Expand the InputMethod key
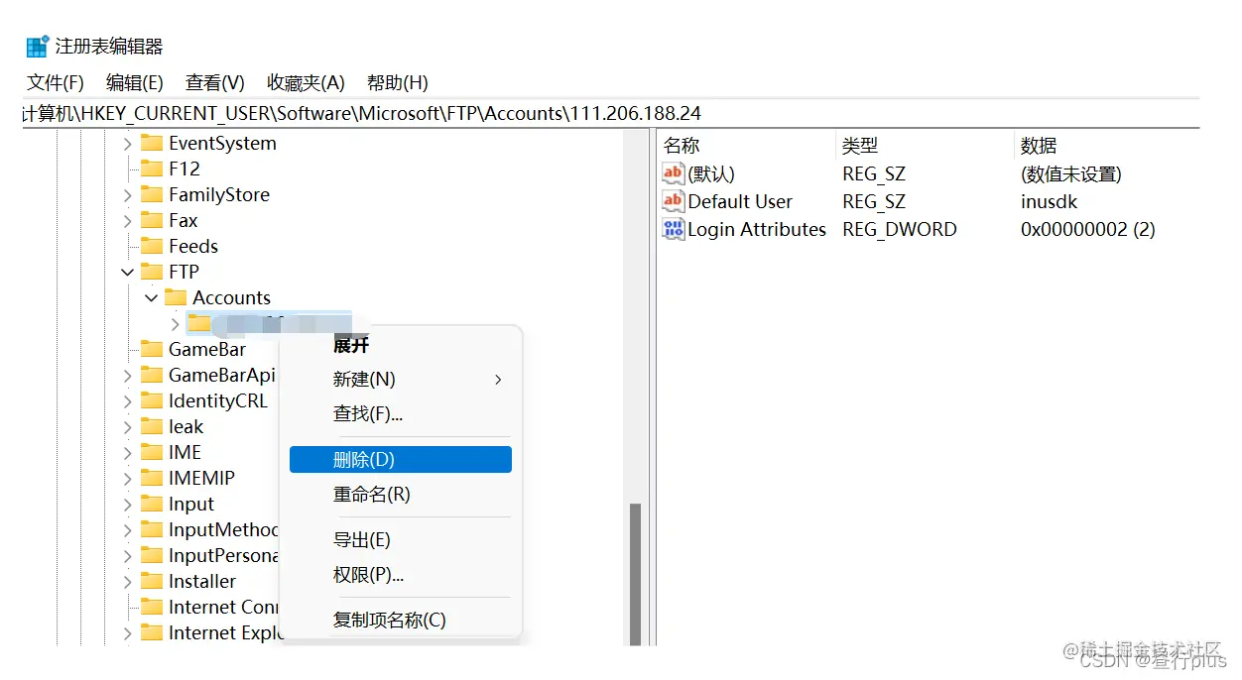 [x=127, y=530]
